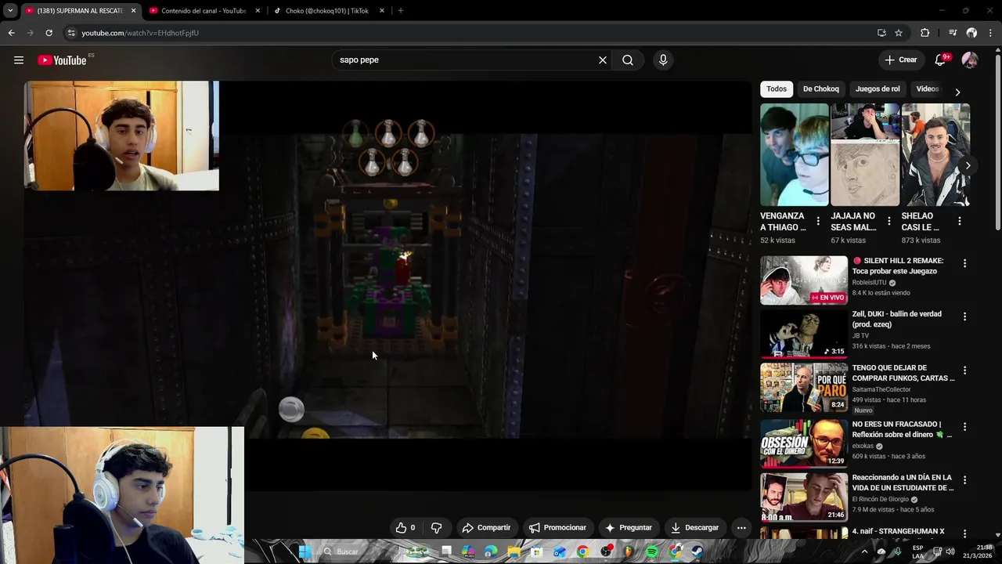Open 'JAJAJA NO SEAS MAL' short thumbnail
This screenshot has height=564, width=1002.
point(865,154)
